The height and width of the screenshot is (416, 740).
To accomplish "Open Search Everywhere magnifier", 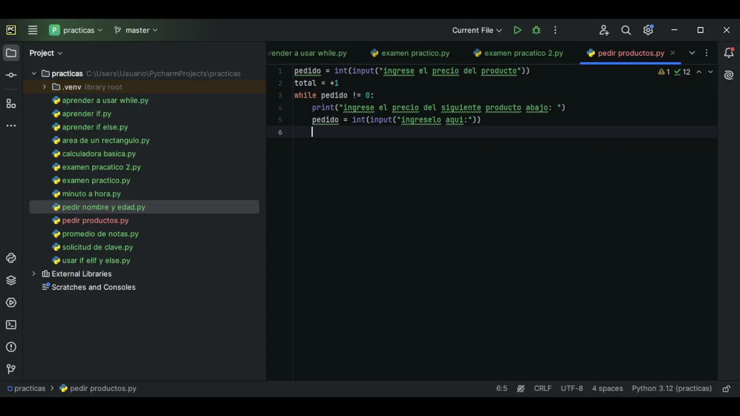I will tap(626, 30).
